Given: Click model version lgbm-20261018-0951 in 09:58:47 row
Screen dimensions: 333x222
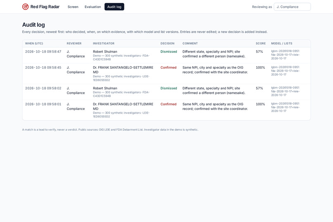Looking at the screenshot, I should 285,51.
